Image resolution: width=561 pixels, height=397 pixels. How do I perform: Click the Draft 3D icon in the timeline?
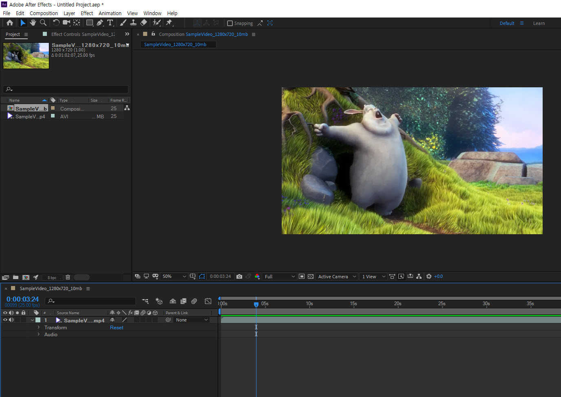tap(159, 301)
